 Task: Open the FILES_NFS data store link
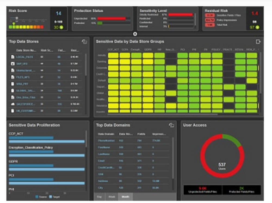pyautogui.click(x=23, y=77)
